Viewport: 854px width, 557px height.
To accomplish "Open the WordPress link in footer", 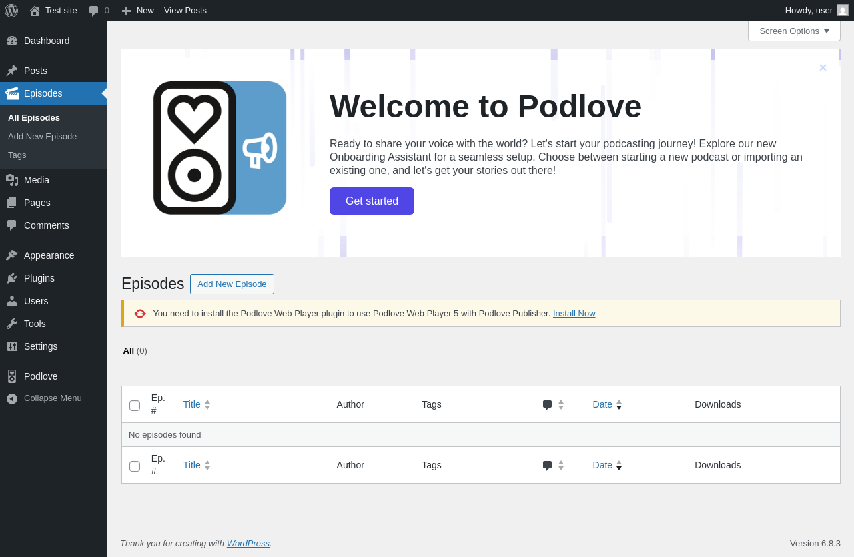I will pos(248,544).
